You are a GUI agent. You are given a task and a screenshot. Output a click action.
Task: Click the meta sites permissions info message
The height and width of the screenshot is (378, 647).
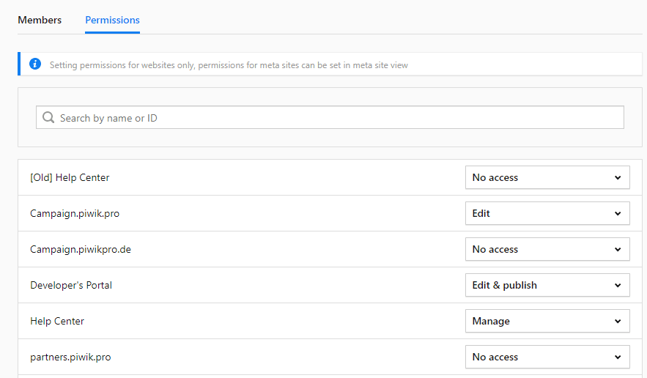pos(229,65)
